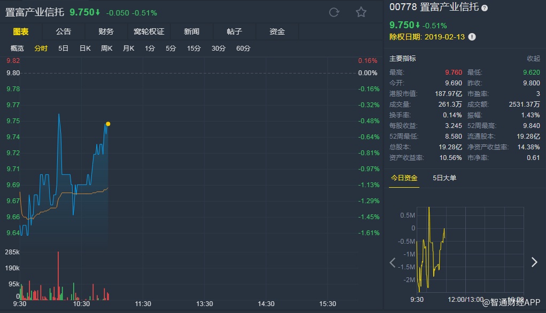Open the 窝轮权证 tab
The width and height of the screenshot is (546, 313).
pyautogui.click(x=149, y=31)
